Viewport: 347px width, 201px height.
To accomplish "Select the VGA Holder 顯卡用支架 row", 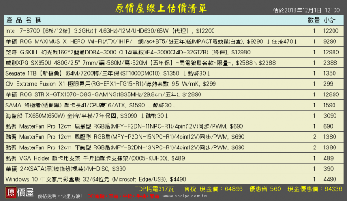I will (x=173, y=158).
